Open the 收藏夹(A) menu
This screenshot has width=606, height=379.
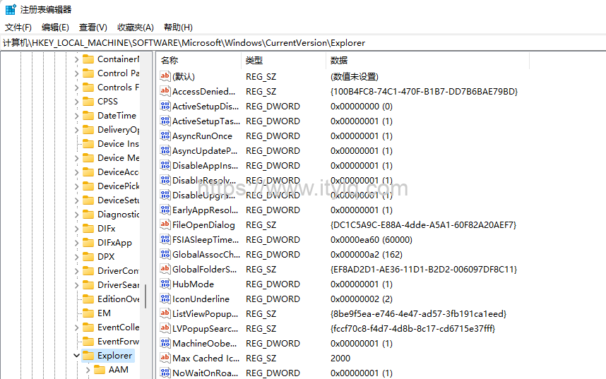click(x=136, y=28)
